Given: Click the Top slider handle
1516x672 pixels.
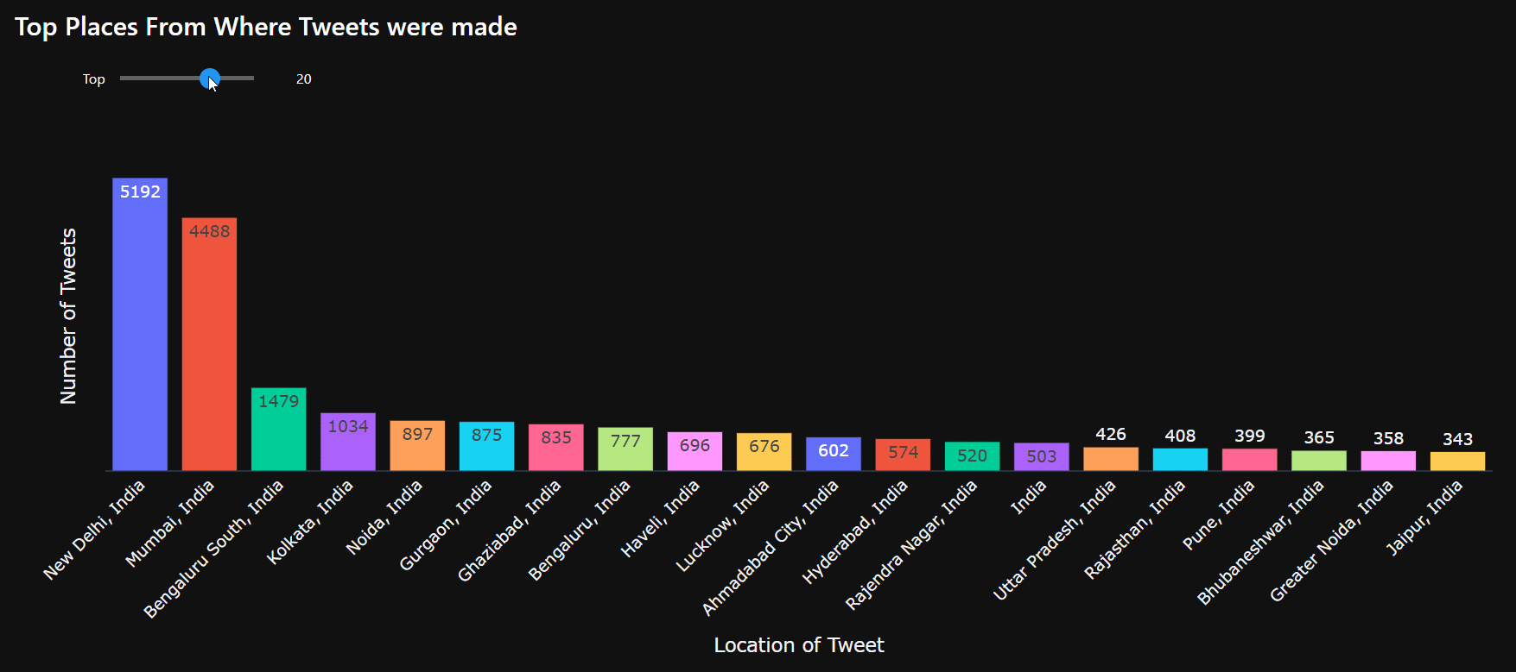Looking at the screenshot, I should (x=209, y=79).
